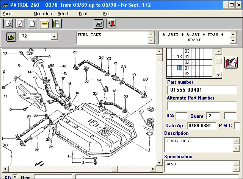
Task: Open the Select menu
Action: point(63,14)
